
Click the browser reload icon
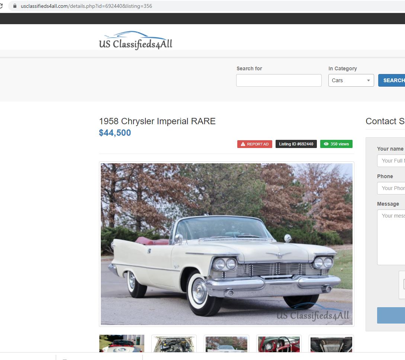[x=1, y=6]
